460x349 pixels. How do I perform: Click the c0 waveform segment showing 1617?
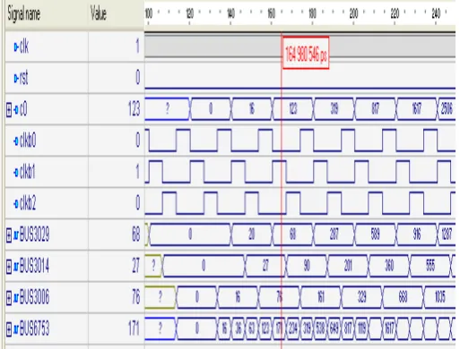(x=416, y=109)
